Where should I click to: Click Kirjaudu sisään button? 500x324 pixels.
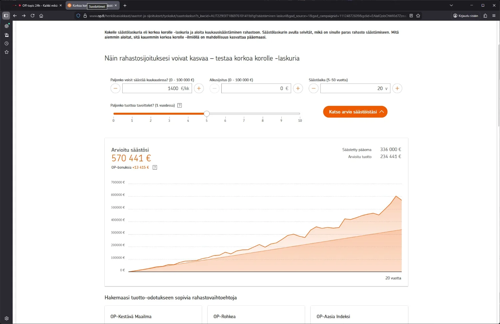(x=466, y=16)
